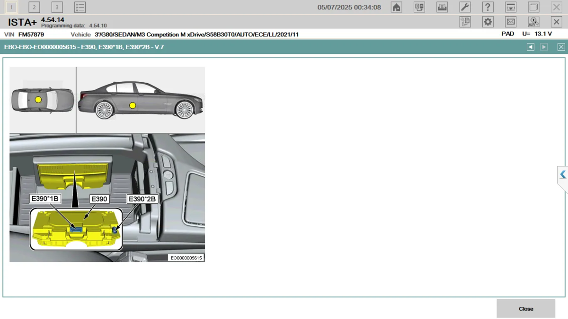Go to the home screen icon
568x319 pixels.
[397, 7]
